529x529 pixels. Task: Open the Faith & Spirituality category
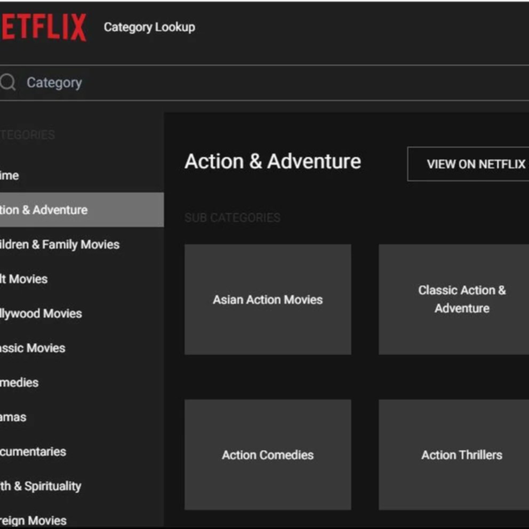click(41, 486)
